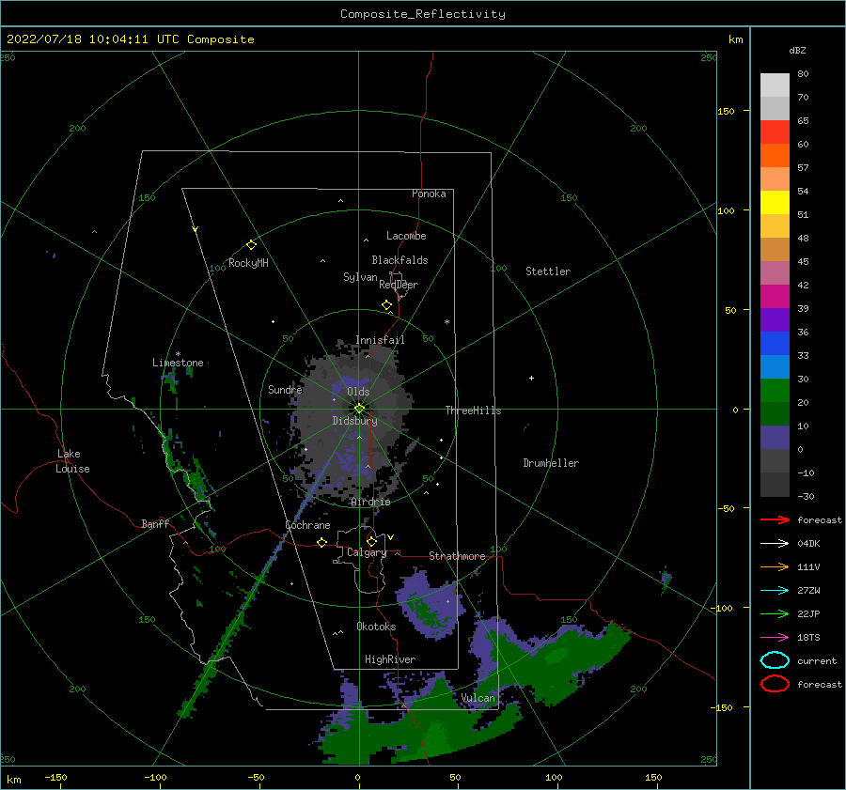Image resolution: width=846 pixels, height=790 pixels.
Task: Click the Cochrane town label
Action: pos(307,525)
